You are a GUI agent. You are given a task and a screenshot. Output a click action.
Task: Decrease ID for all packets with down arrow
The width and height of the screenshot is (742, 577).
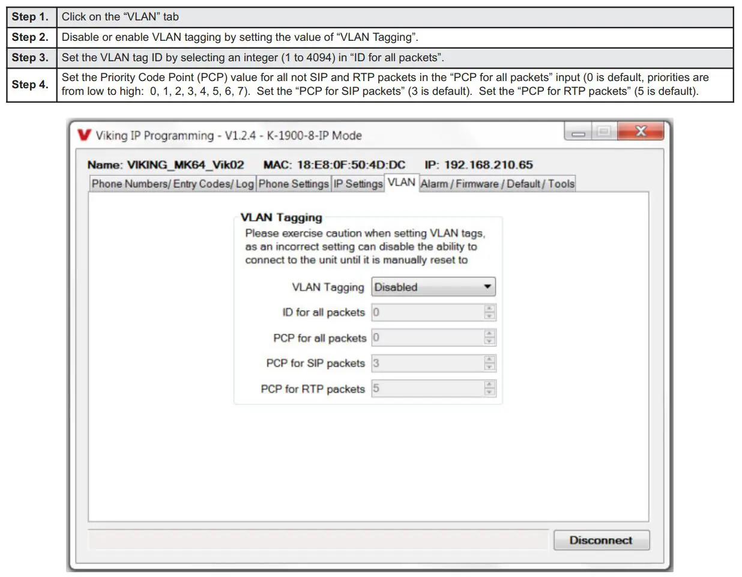pos(490,315)
